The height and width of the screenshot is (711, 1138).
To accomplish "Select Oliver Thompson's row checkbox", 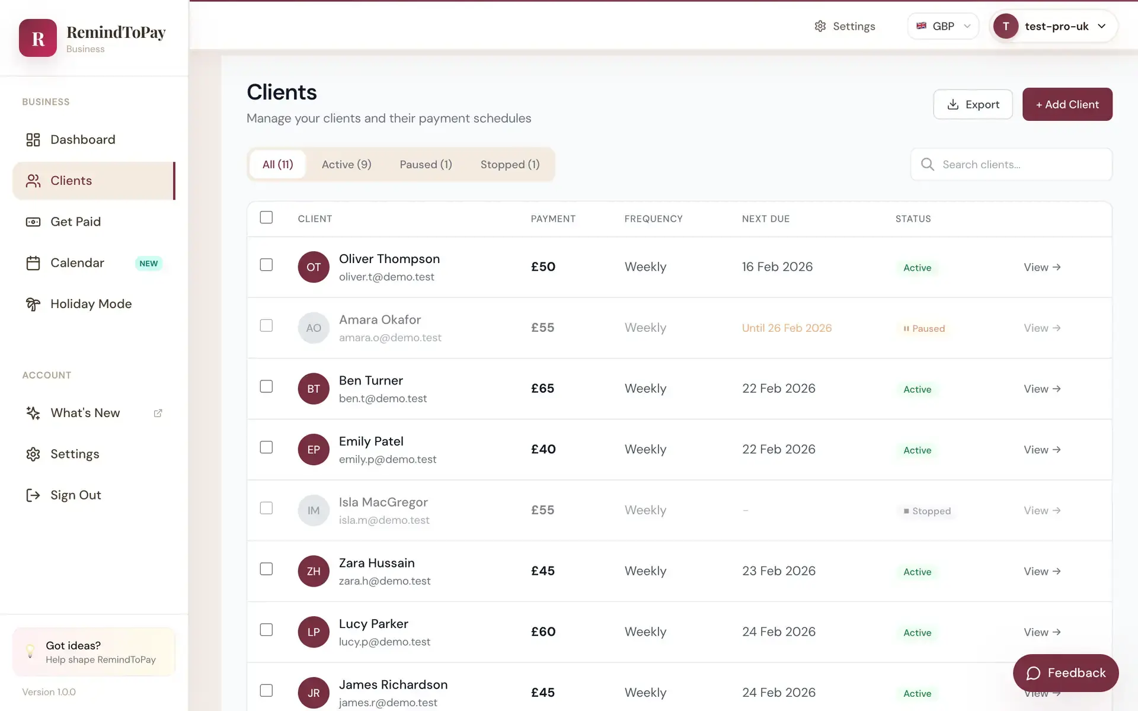I will click(266, 265).
